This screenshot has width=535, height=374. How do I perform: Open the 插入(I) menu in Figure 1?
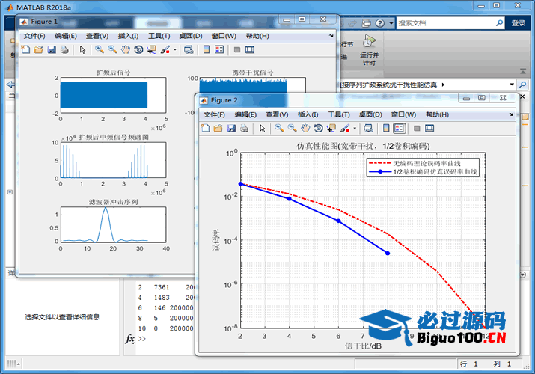[x=128, y=36]
